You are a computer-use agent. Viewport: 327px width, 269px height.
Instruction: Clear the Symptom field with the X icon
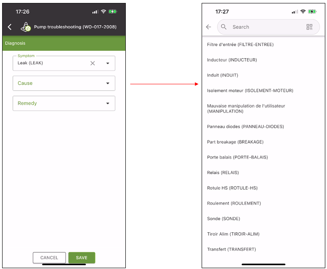pyautogui.click(x=93, y=63)
